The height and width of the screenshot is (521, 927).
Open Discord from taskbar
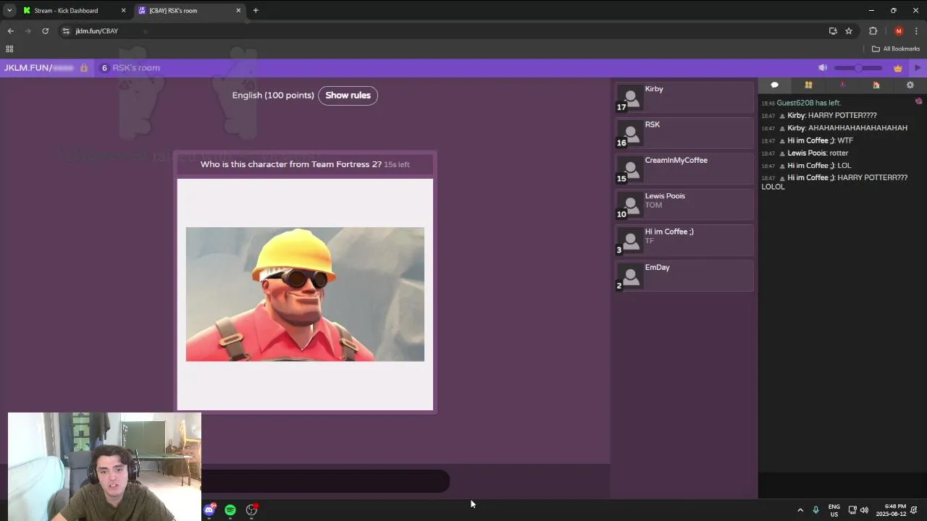pos(209,510)
